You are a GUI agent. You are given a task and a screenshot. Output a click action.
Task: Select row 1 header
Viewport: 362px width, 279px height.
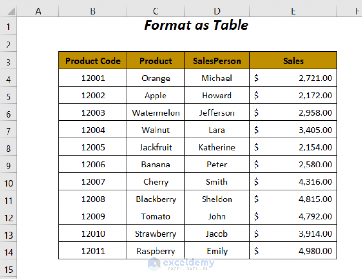[8, 26]
